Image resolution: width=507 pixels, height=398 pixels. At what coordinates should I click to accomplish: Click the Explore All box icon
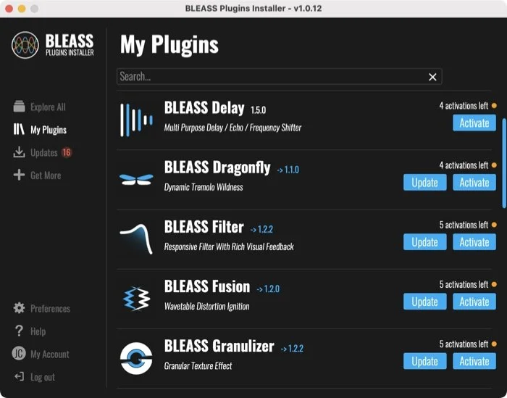click(19, 106)
